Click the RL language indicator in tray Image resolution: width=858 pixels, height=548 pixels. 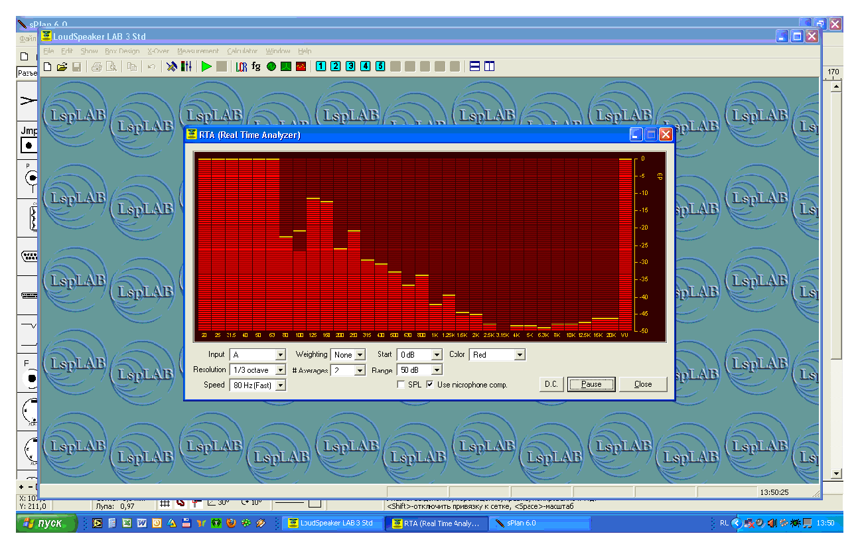pos(724,523)
